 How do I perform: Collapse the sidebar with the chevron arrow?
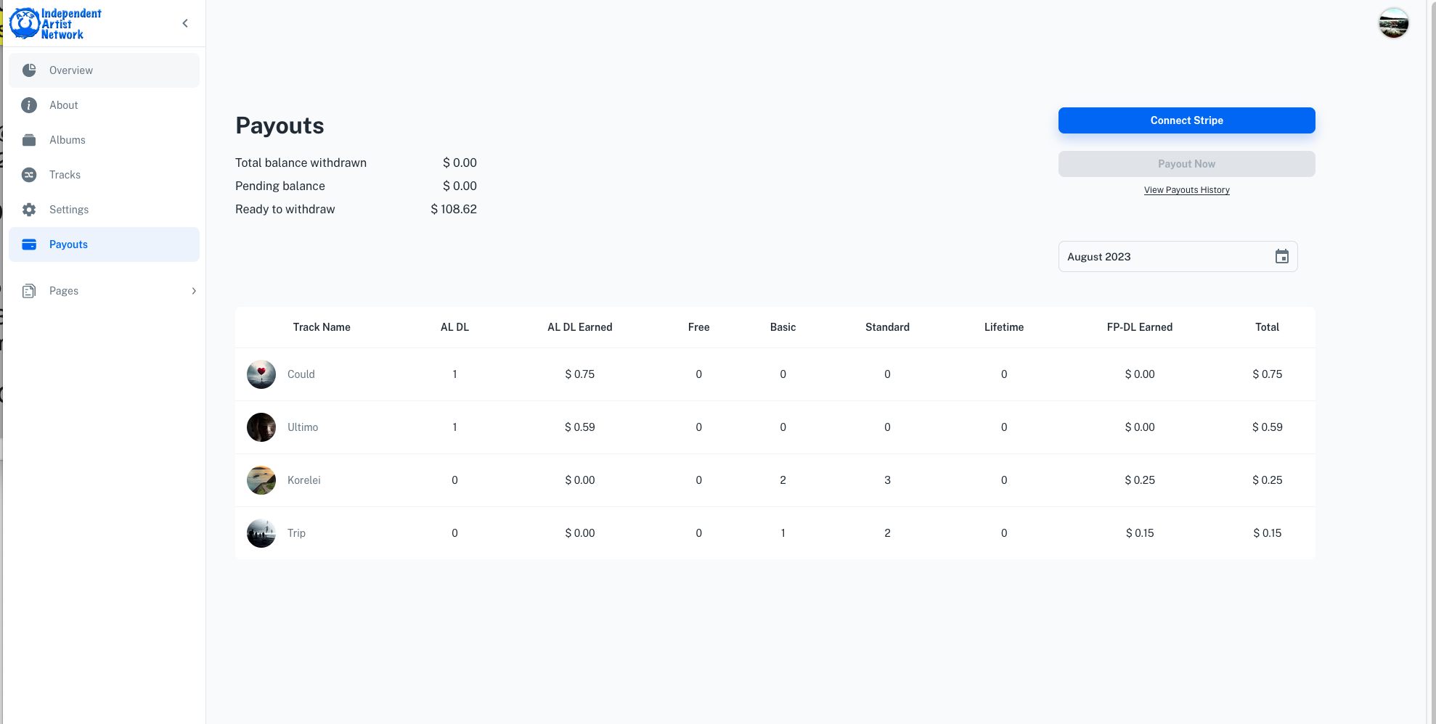tap(185, 23)
